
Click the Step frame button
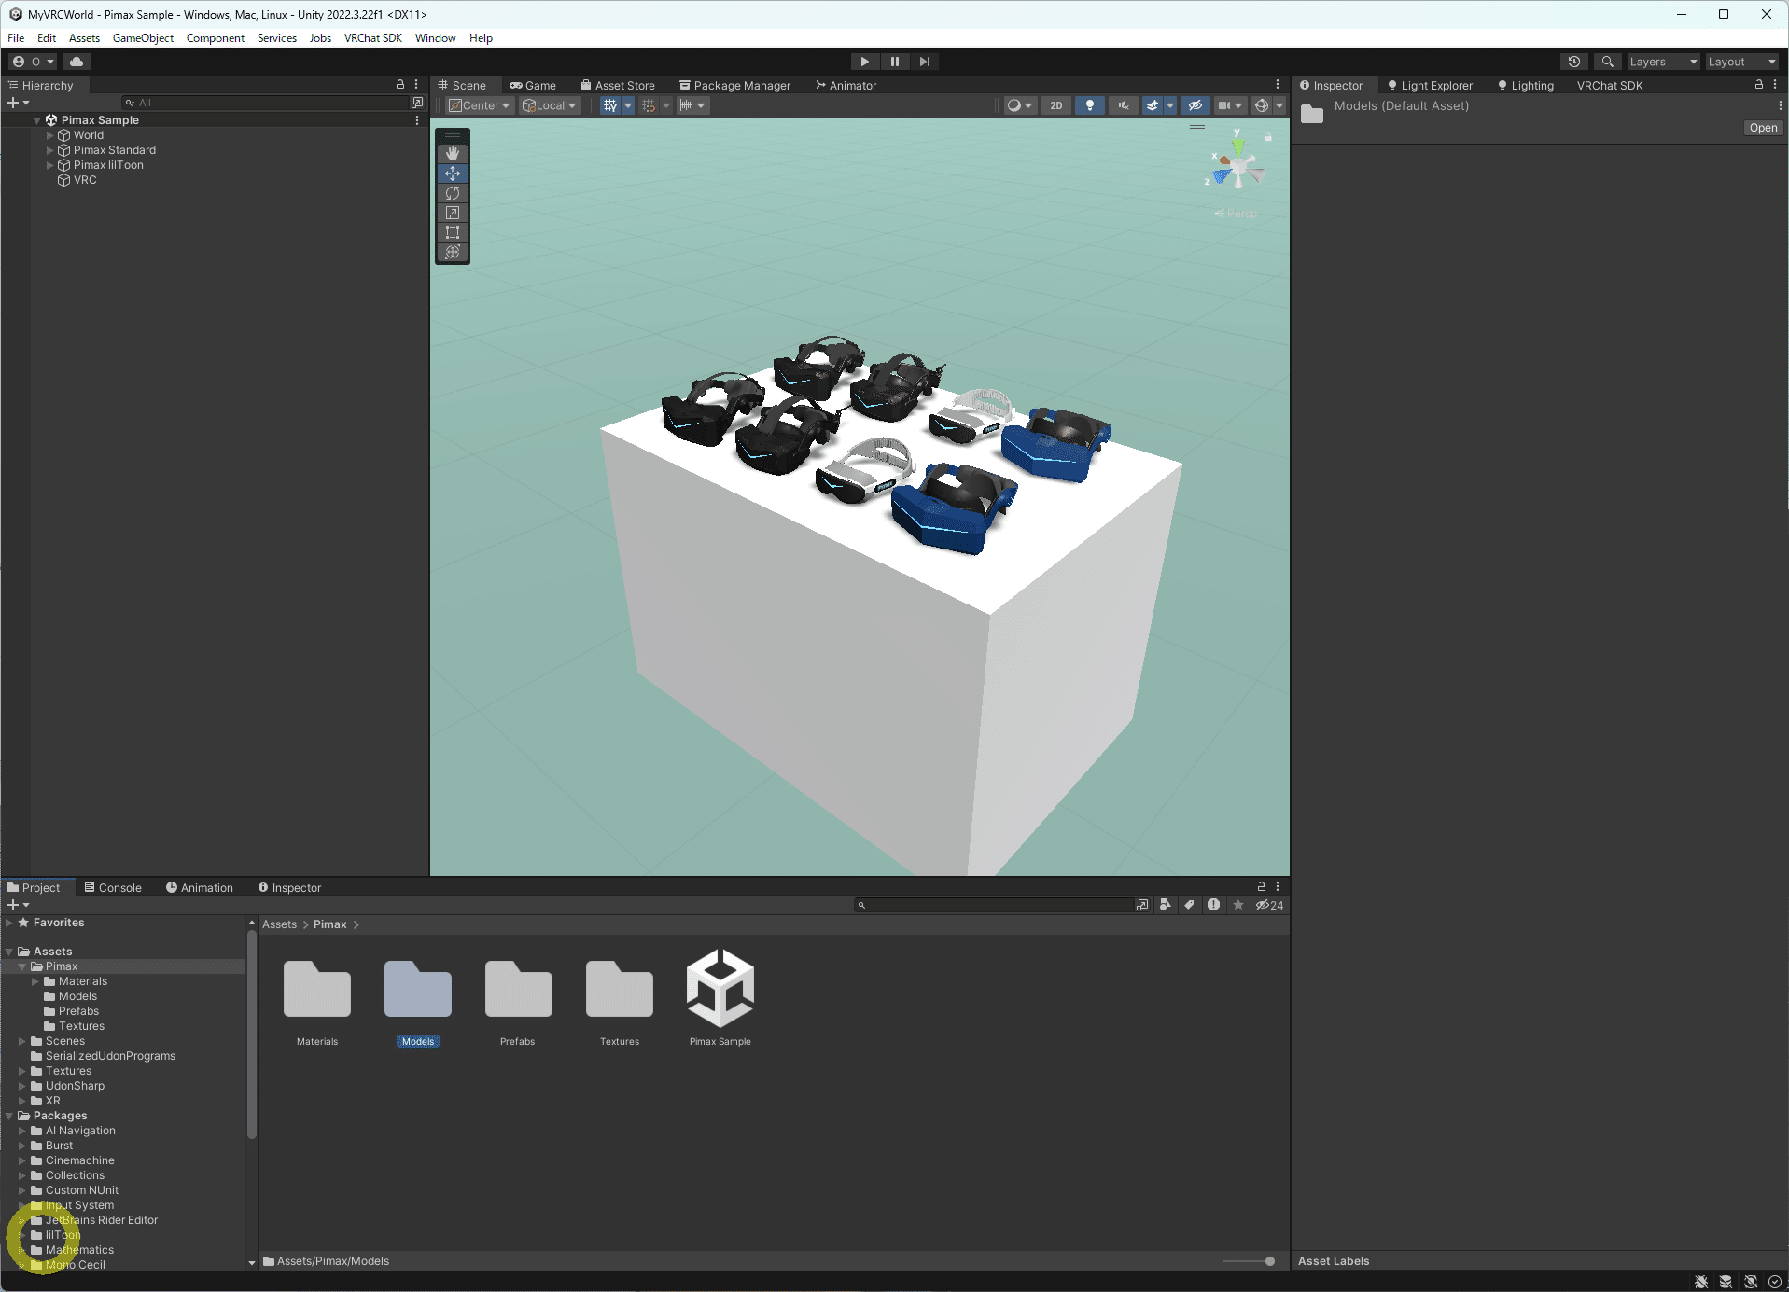click(x=925, y=62)
